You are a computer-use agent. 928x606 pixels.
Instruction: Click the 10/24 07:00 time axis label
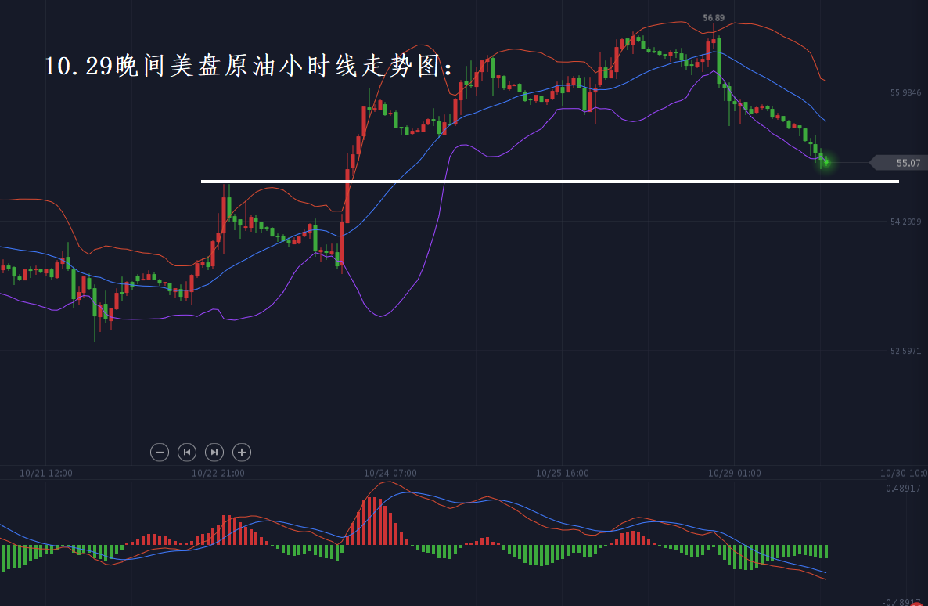[x=390, y=473]
